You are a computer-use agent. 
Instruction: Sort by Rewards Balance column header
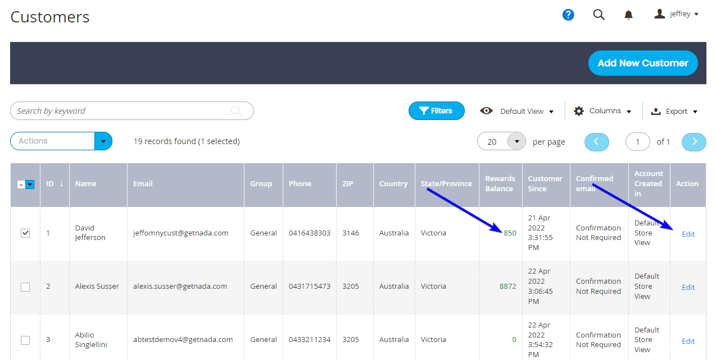500,183
